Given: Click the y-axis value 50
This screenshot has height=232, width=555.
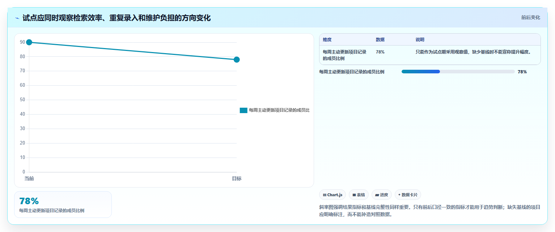Looking at the screenshot, I should [x=22, y=100].
